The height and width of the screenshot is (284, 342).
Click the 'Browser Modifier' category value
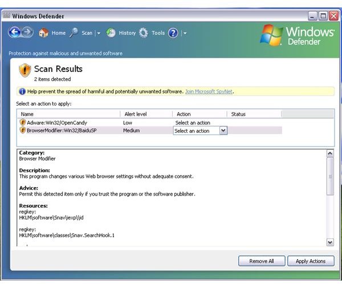pos(37,159)
